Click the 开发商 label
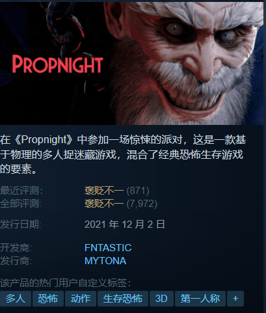This screenshot has height=313, width=266. click(16, 248)
